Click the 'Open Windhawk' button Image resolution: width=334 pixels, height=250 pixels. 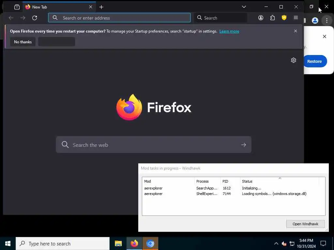(x=305, y=224)
